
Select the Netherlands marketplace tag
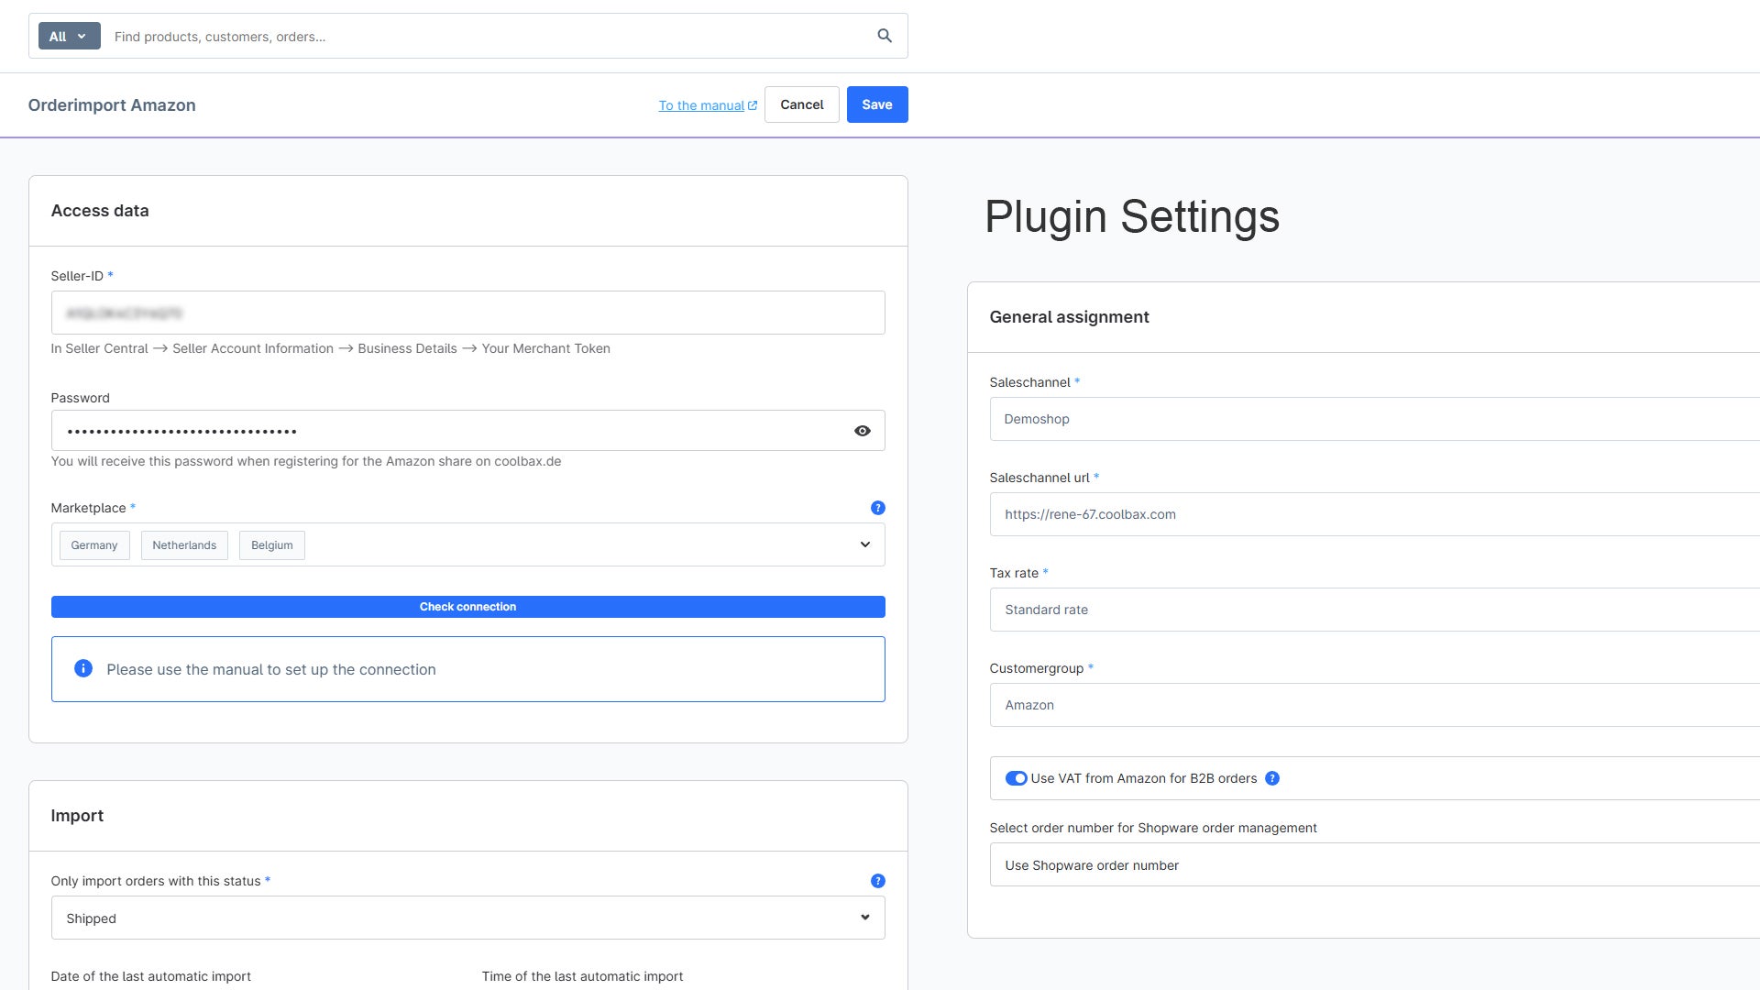point(184,545)
